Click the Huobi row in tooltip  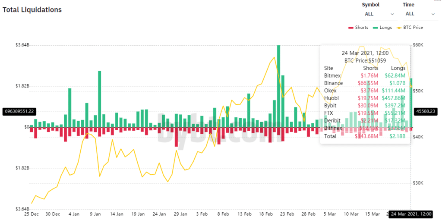[x=365, y=98]
